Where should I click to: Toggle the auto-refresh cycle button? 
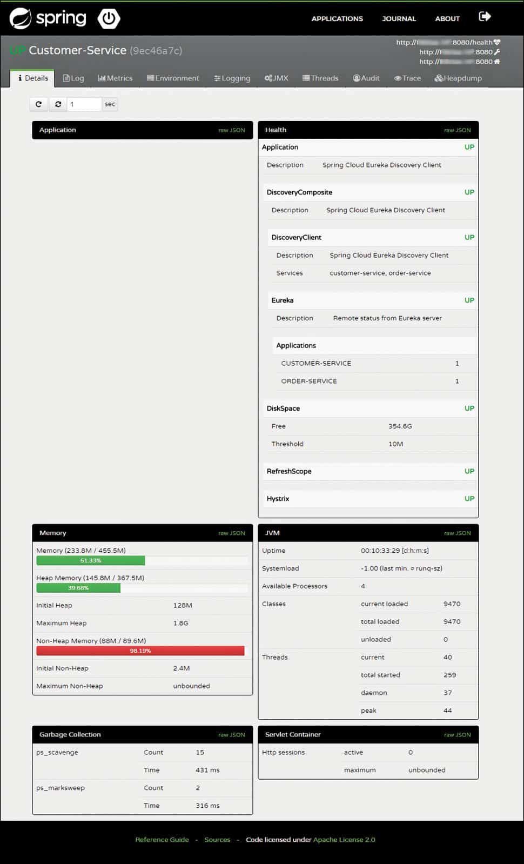[58, 104]
